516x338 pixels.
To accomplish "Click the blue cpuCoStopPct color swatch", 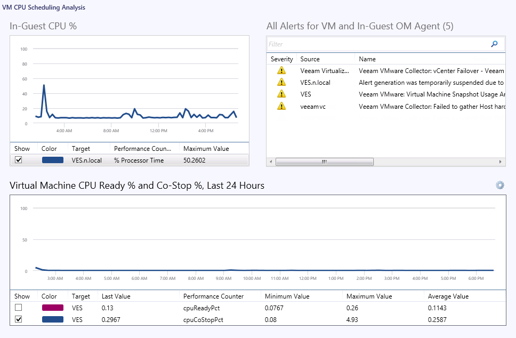I will (52, 319).
